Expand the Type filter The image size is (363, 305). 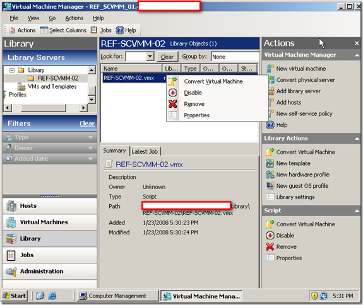(x=90, y=137)
